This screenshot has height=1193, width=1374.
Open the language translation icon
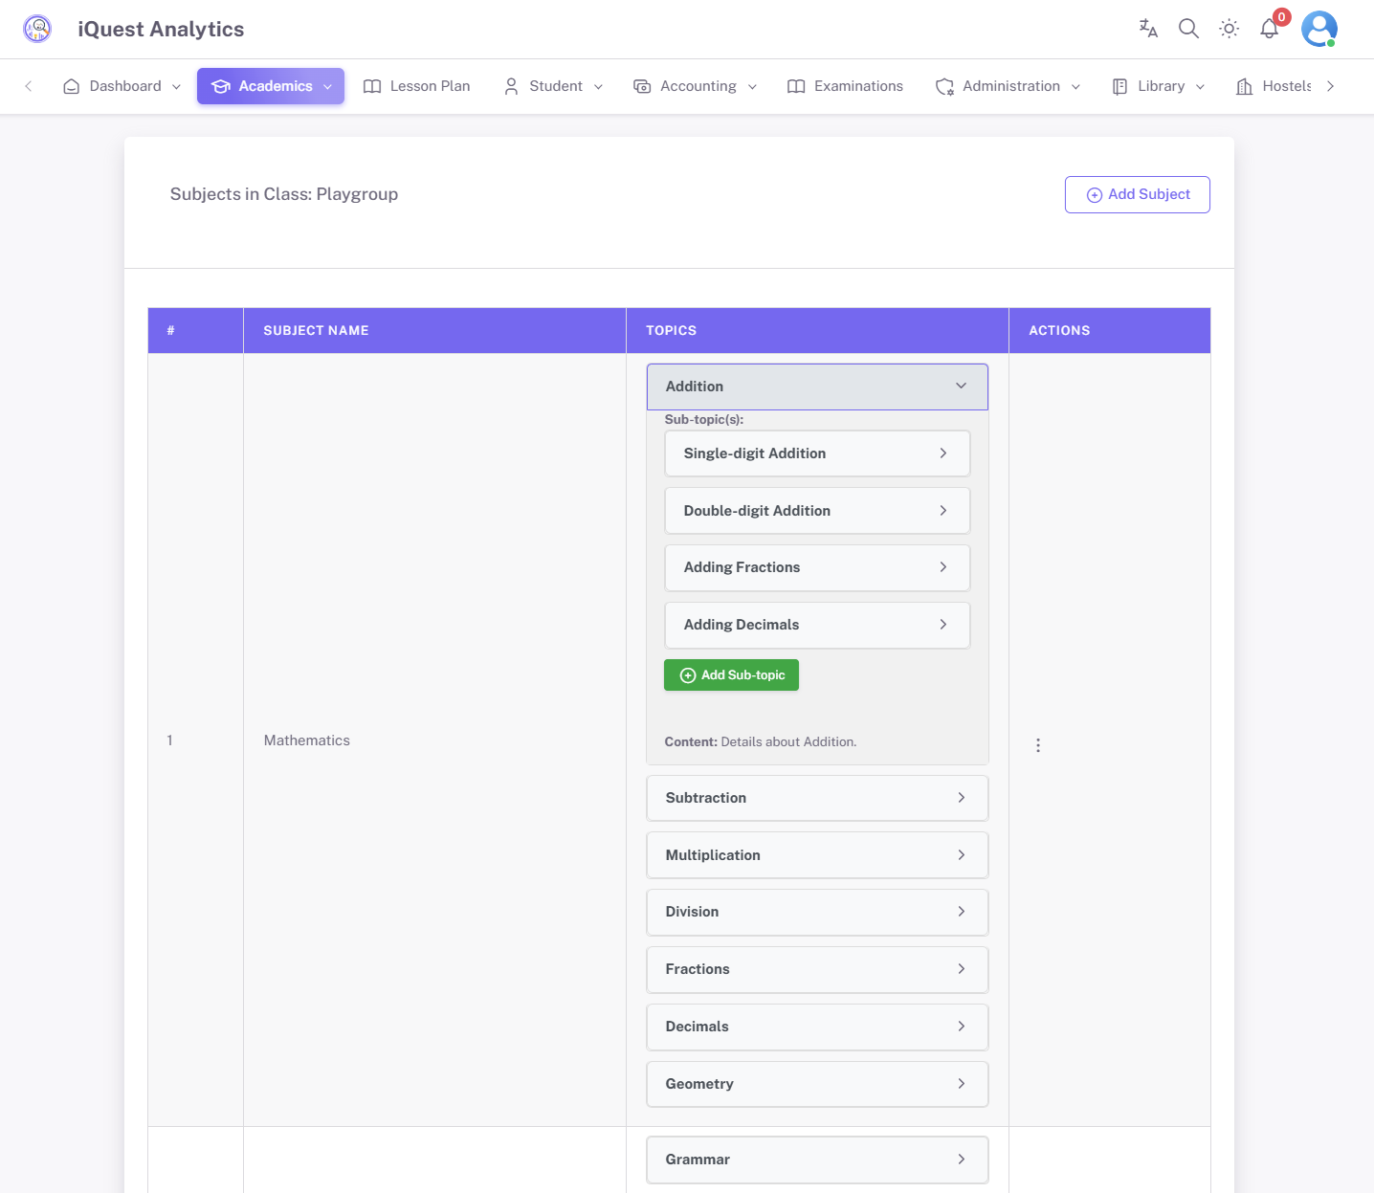[x=1148, y=29]
